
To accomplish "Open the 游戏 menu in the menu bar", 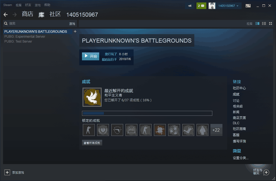I will click(x=38, y=5).
